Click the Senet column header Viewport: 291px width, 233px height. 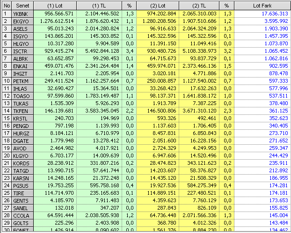tap(22, 5)
